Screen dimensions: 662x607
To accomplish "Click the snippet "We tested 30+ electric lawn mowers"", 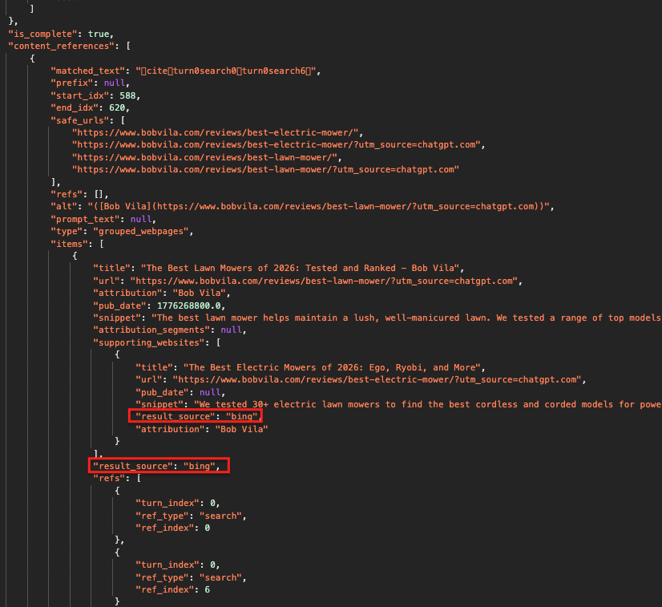I will tap(428, 405).
